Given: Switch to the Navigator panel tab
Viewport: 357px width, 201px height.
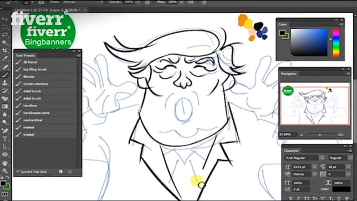Looking at the screenshot, I should pyautogui.click(x=288, y=73).
